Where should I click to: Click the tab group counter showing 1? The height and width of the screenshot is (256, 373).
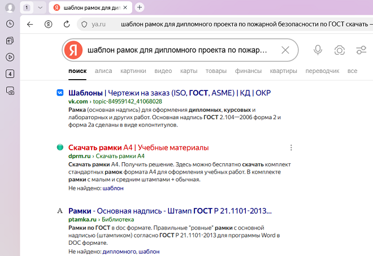pos(27,7)
